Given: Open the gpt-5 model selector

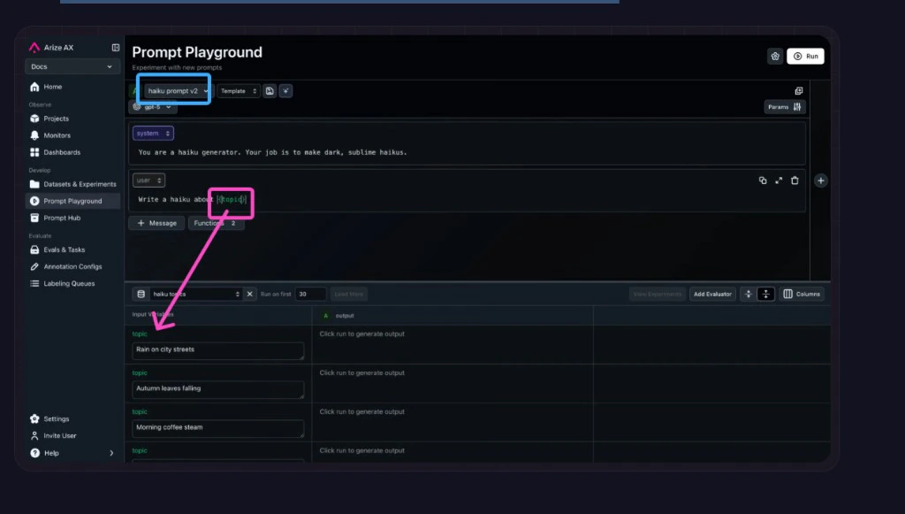Looking at the screenshot, I should [x=153, y=107].
